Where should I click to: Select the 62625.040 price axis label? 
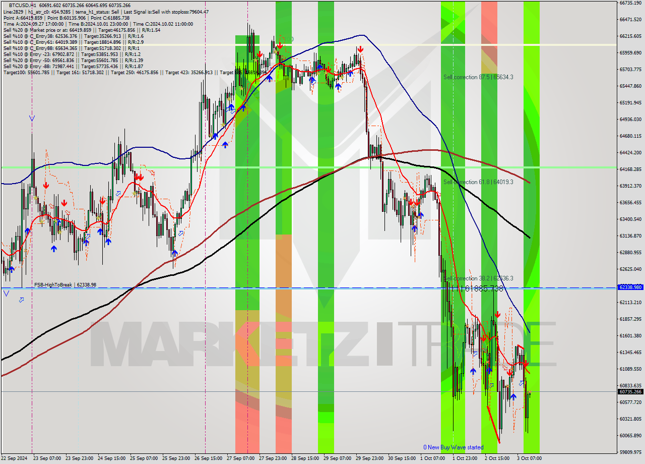[x=630, y=269]
